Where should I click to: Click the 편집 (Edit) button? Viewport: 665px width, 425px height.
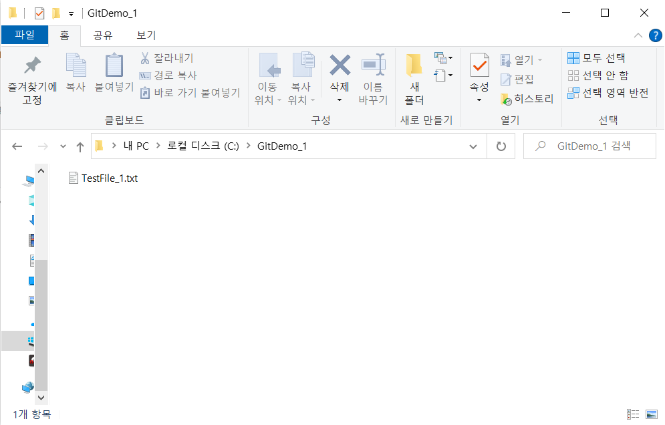(517, 80)
